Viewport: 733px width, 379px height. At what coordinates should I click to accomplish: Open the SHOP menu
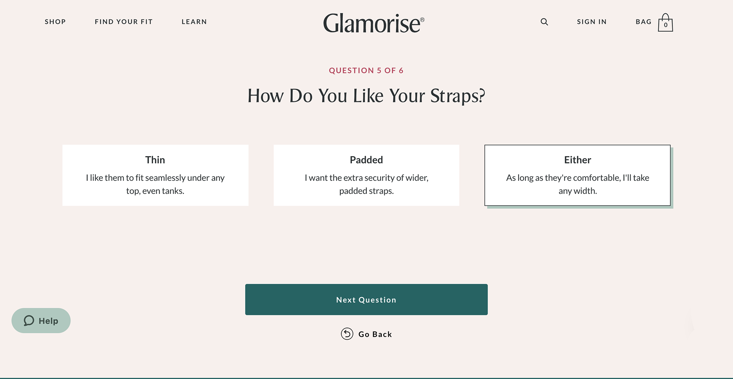(x=55, y=22)
